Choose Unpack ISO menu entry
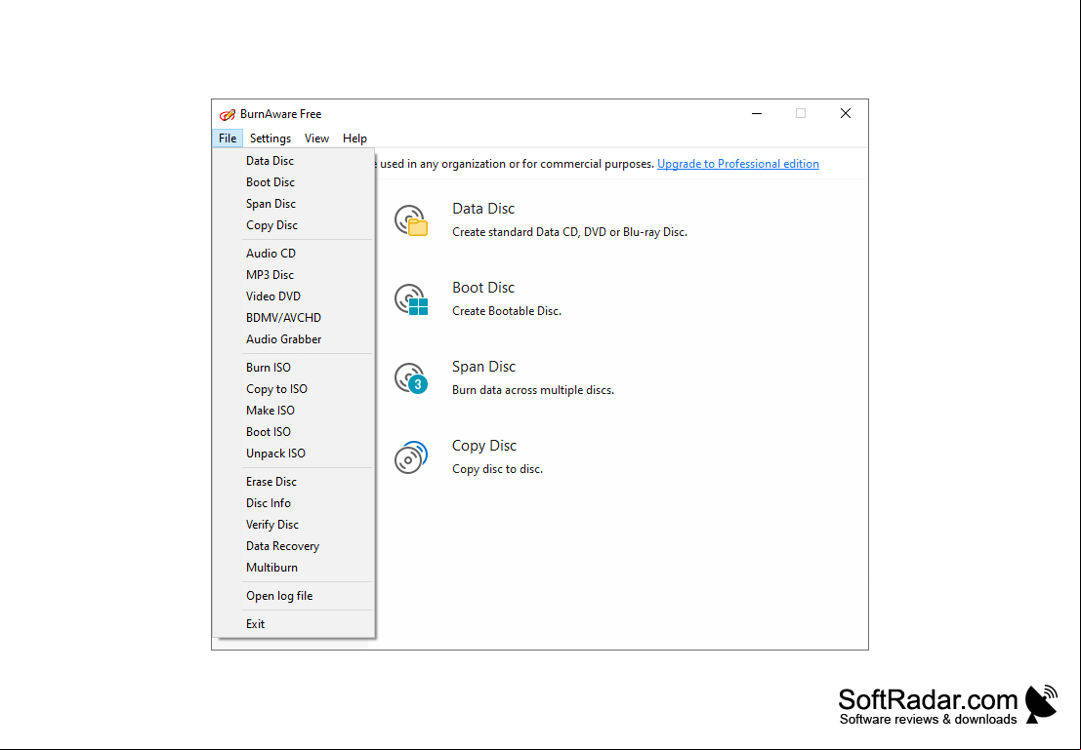 pyautogui.click(x=294, y=454)
